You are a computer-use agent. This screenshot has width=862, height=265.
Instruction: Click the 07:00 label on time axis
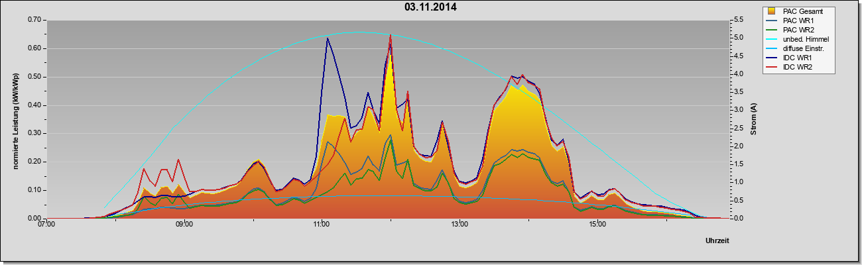[46, 223]
